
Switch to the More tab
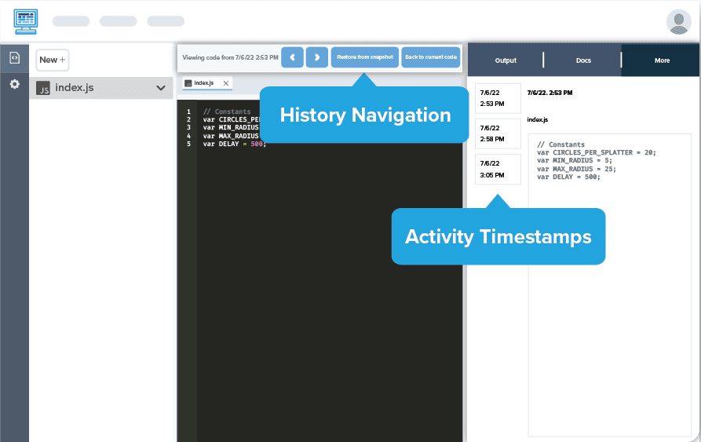click(662, 60)
